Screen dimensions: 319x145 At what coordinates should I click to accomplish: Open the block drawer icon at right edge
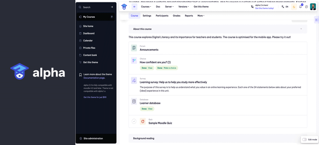coord(317,20)
